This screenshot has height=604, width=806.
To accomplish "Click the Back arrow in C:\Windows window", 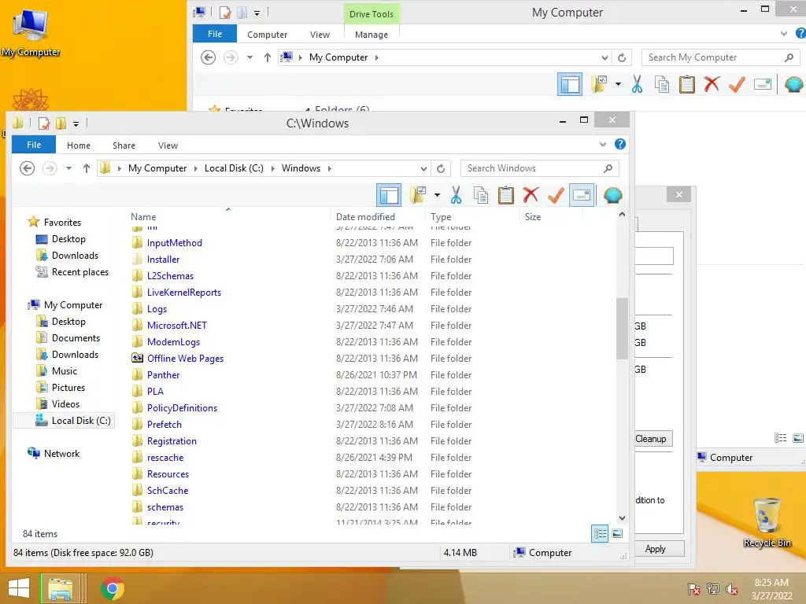I will (28, 168).
